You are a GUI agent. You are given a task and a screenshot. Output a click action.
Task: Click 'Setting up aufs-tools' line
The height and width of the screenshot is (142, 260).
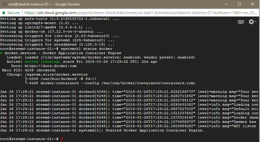pyautogui.click(x=59, y=19)
